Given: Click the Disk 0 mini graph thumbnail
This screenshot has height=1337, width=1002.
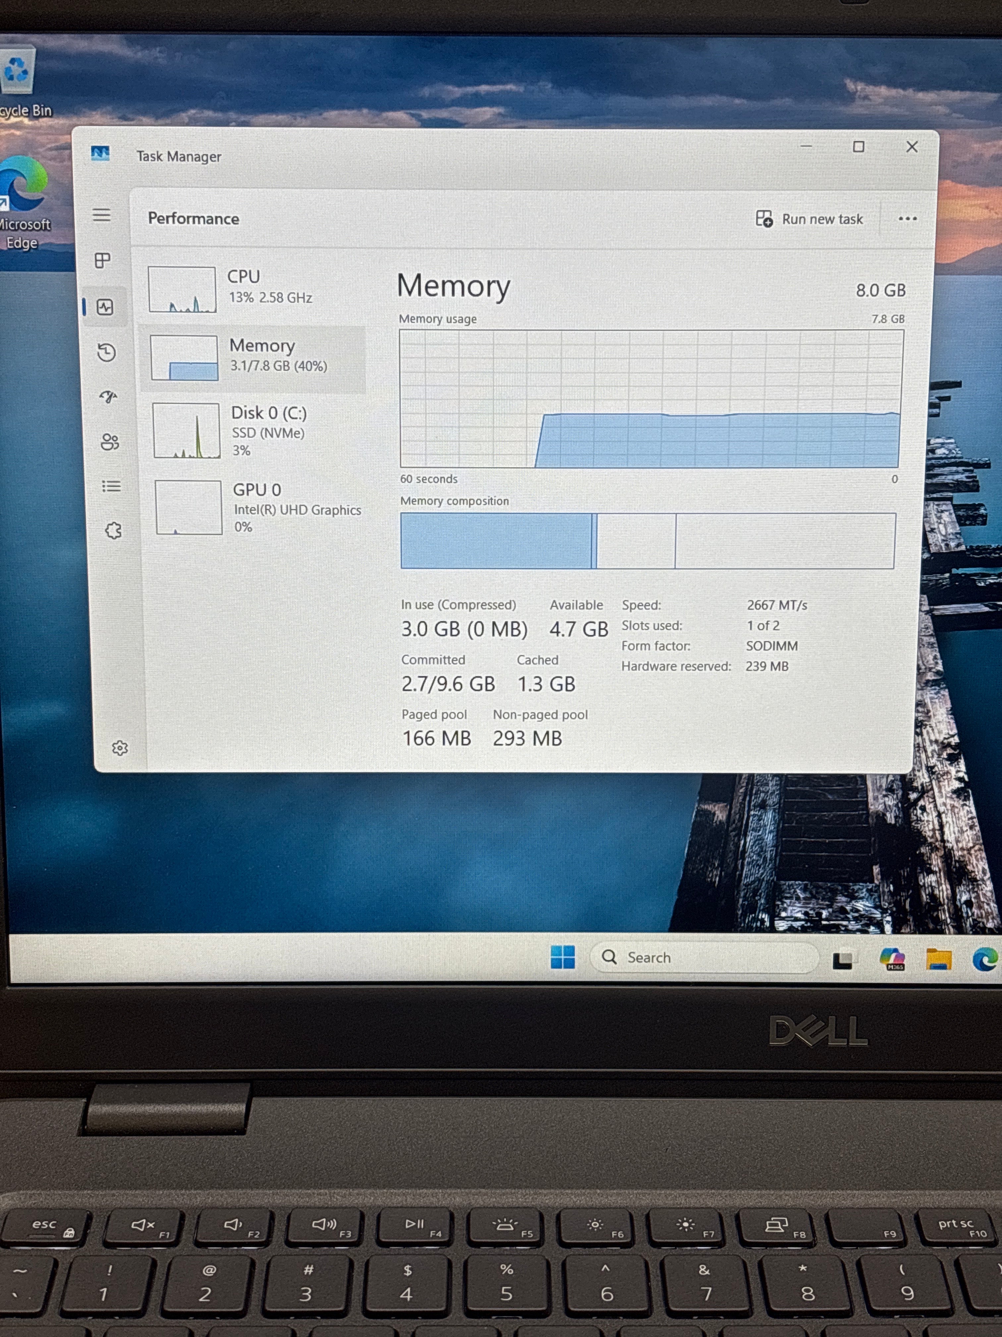Looking at the screenshot, I should (186, 430).
